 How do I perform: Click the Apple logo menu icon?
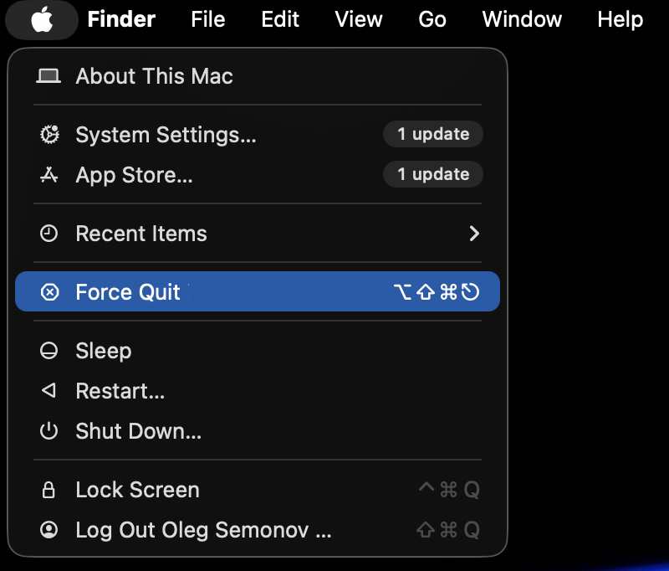click(42, 19)
